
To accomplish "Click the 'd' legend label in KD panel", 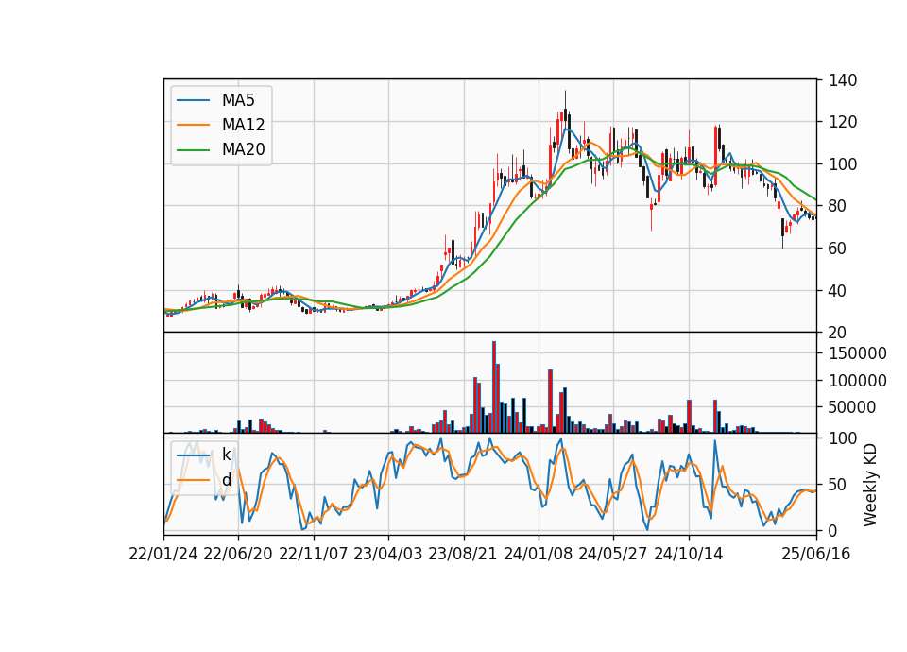I will click(226, 480).
